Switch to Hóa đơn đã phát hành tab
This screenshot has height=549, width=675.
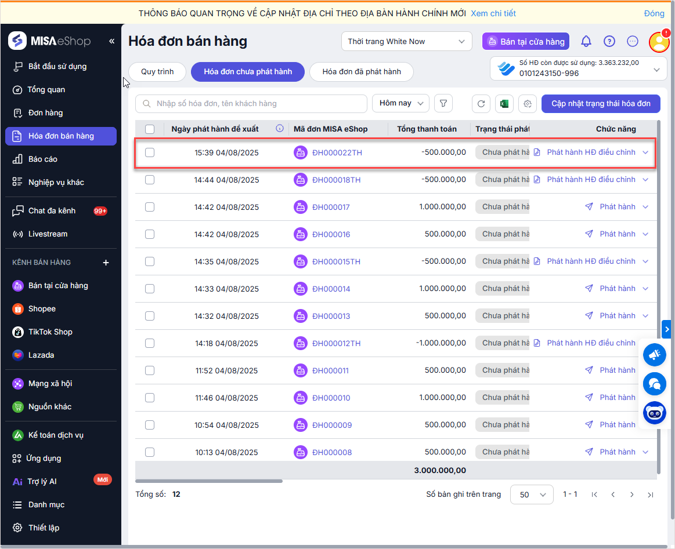point(362,72)
